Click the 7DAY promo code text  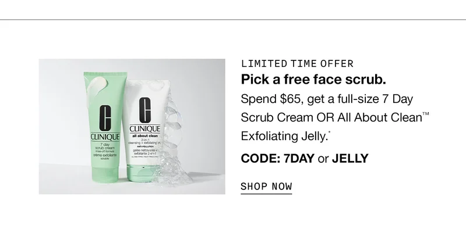tap(299, 159)
